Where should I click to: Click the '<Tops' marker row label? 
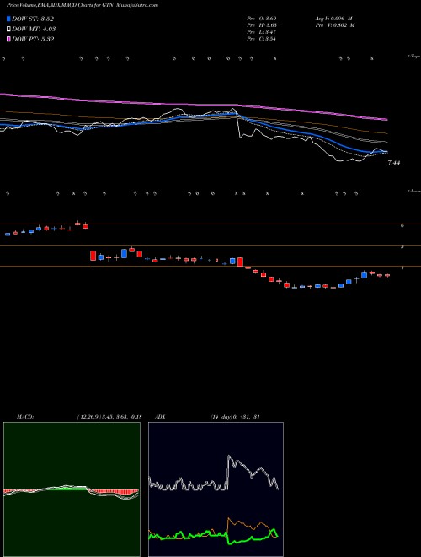[x=413, y=57]
